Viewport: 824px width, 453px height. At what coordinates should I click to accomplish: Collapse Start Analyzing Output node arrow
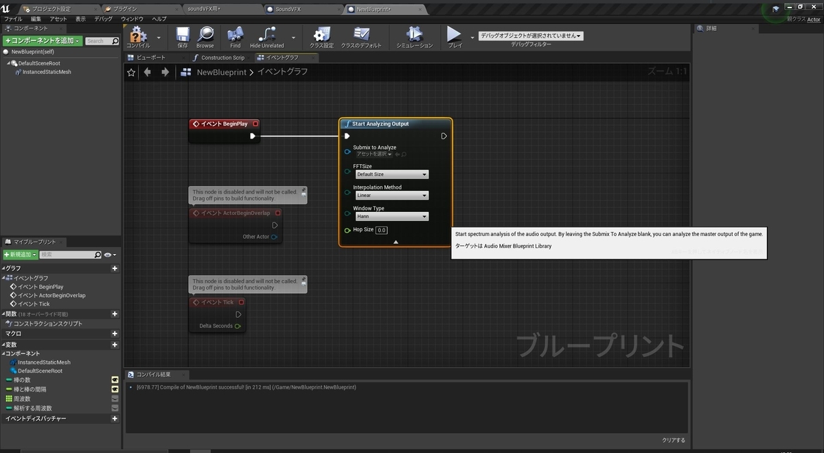click(x=396, y=242)
